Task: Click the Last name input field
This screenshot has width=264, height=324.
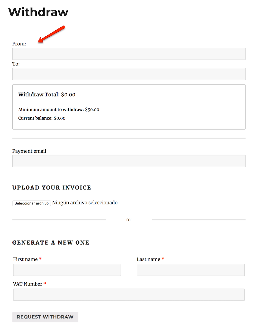Action: pos(190,270)
